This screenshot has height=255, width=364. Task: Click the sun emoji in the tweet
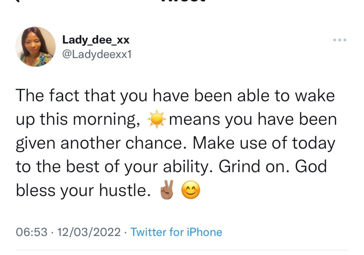tap(156, 121)
